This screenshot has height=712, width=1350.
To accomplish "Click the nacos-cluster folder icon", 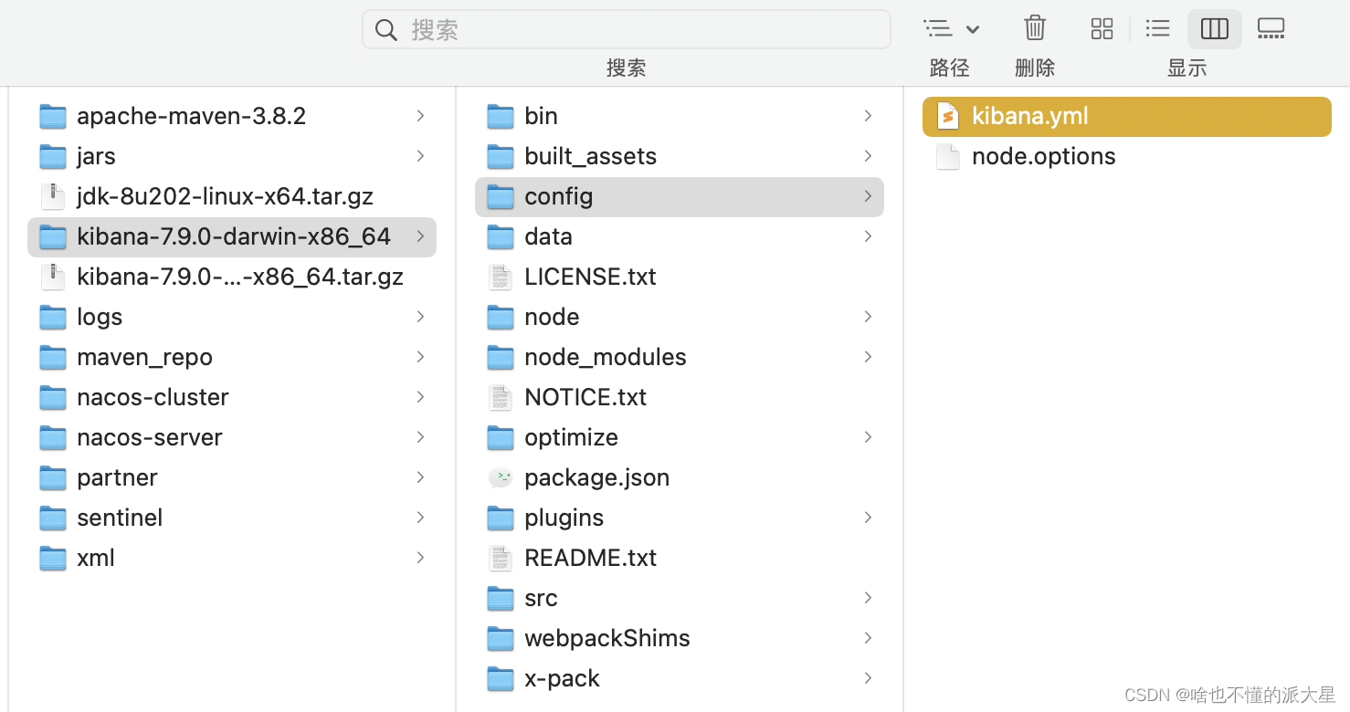I will [53, 397].
